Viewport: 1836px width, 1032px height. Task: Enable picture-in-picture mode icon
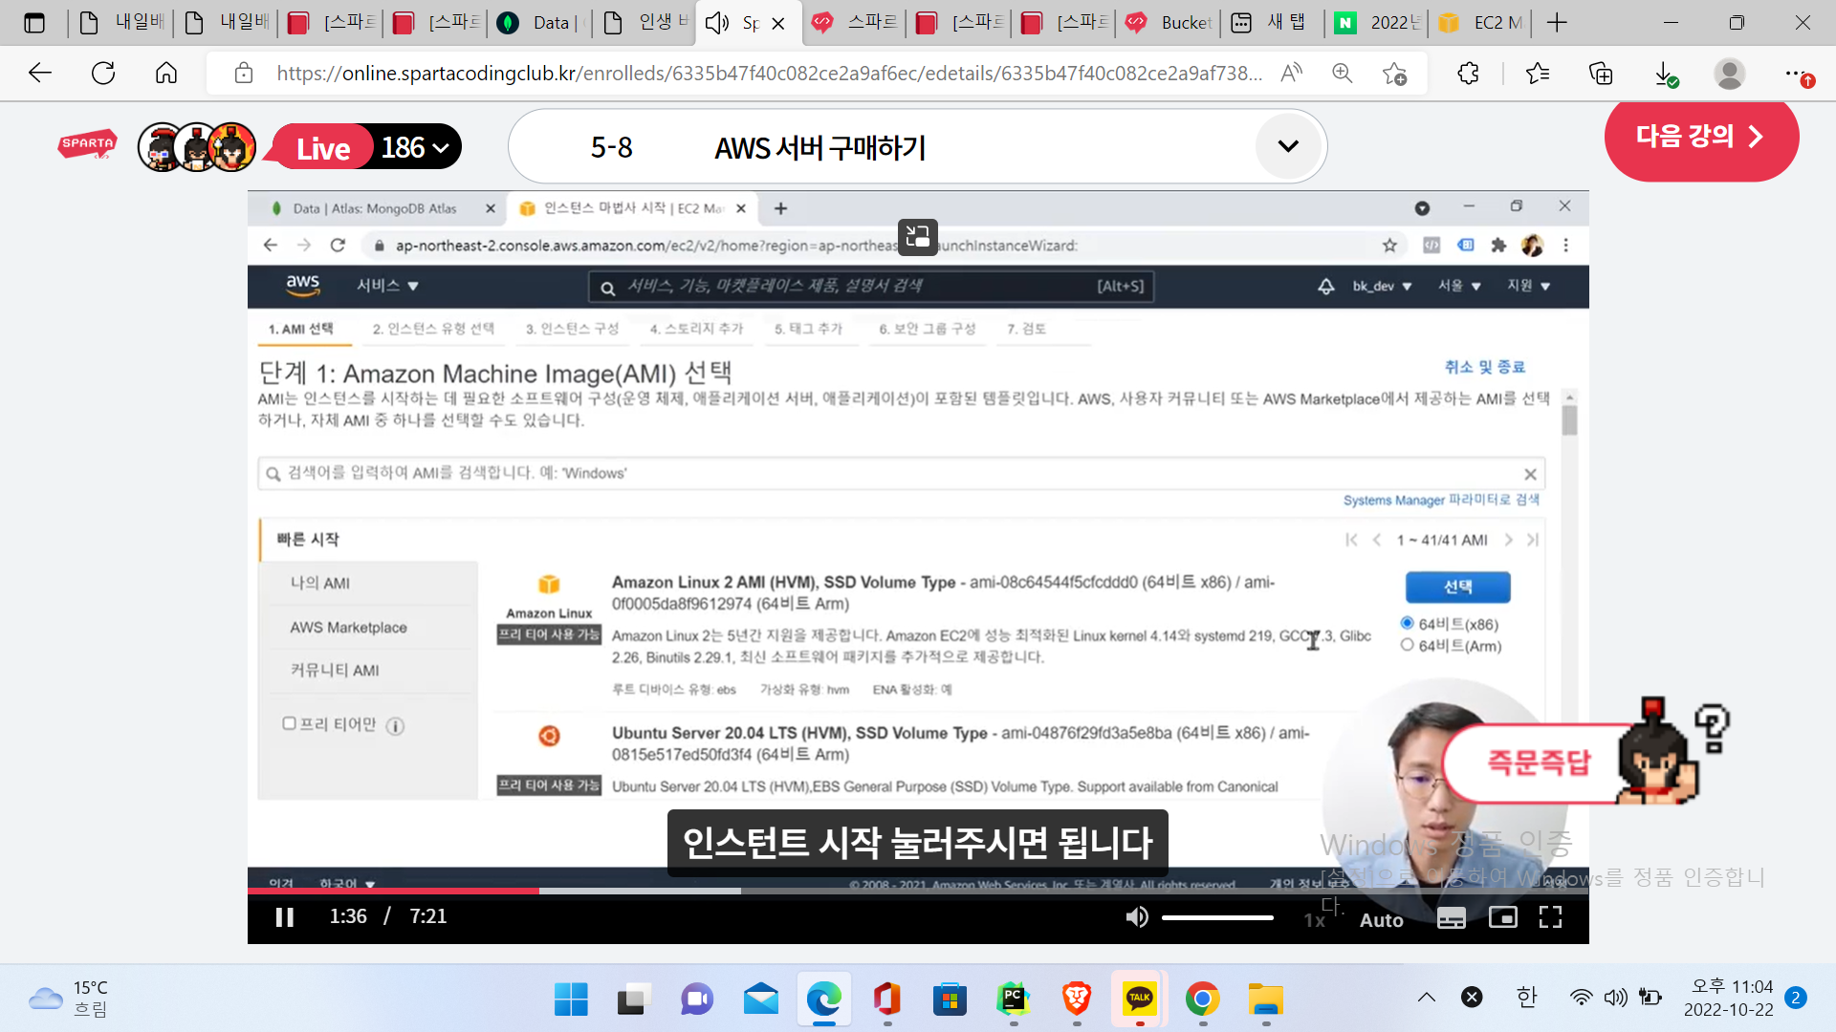click(x=1503, y=917)
